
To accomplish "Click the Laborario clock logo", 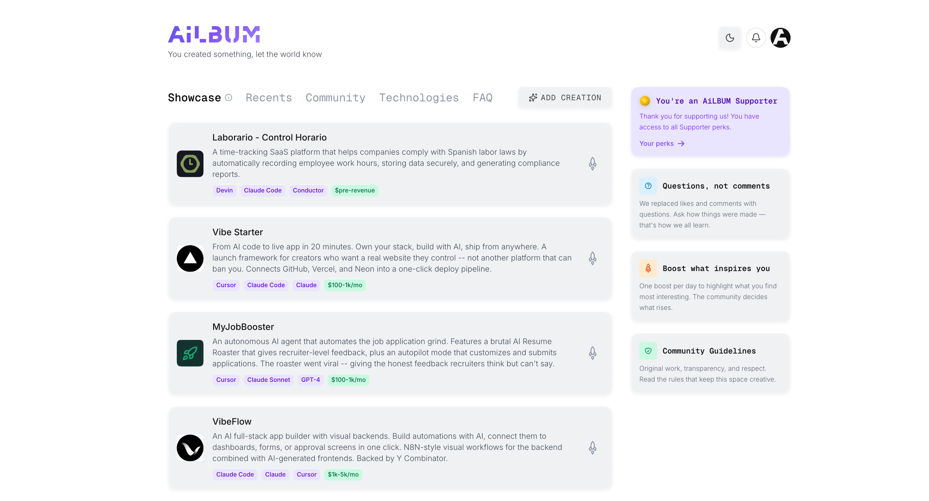I will pos(190,164).
